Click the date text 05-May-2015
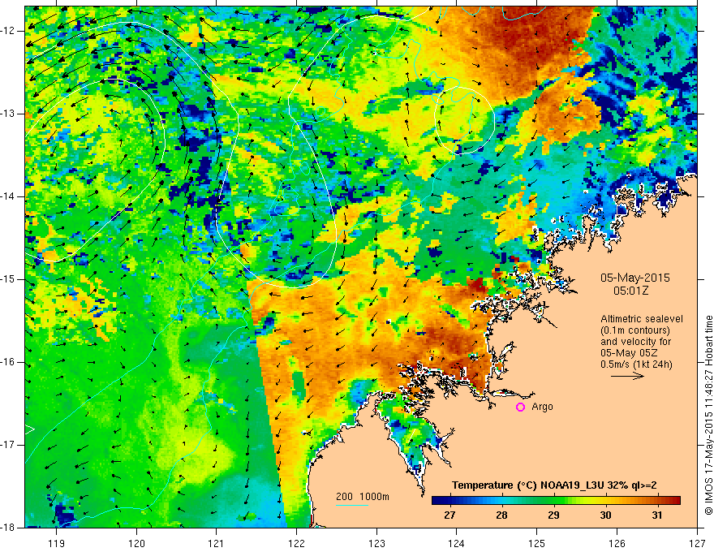The image size is (714, 552). [634, 278]
